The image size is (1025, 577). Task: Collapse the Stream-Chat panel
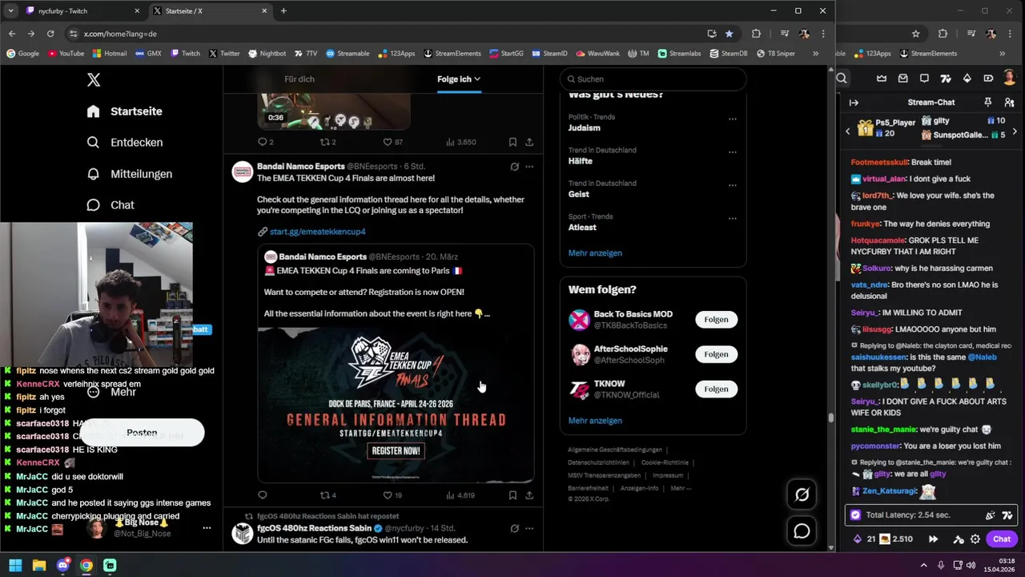point(854,103)
